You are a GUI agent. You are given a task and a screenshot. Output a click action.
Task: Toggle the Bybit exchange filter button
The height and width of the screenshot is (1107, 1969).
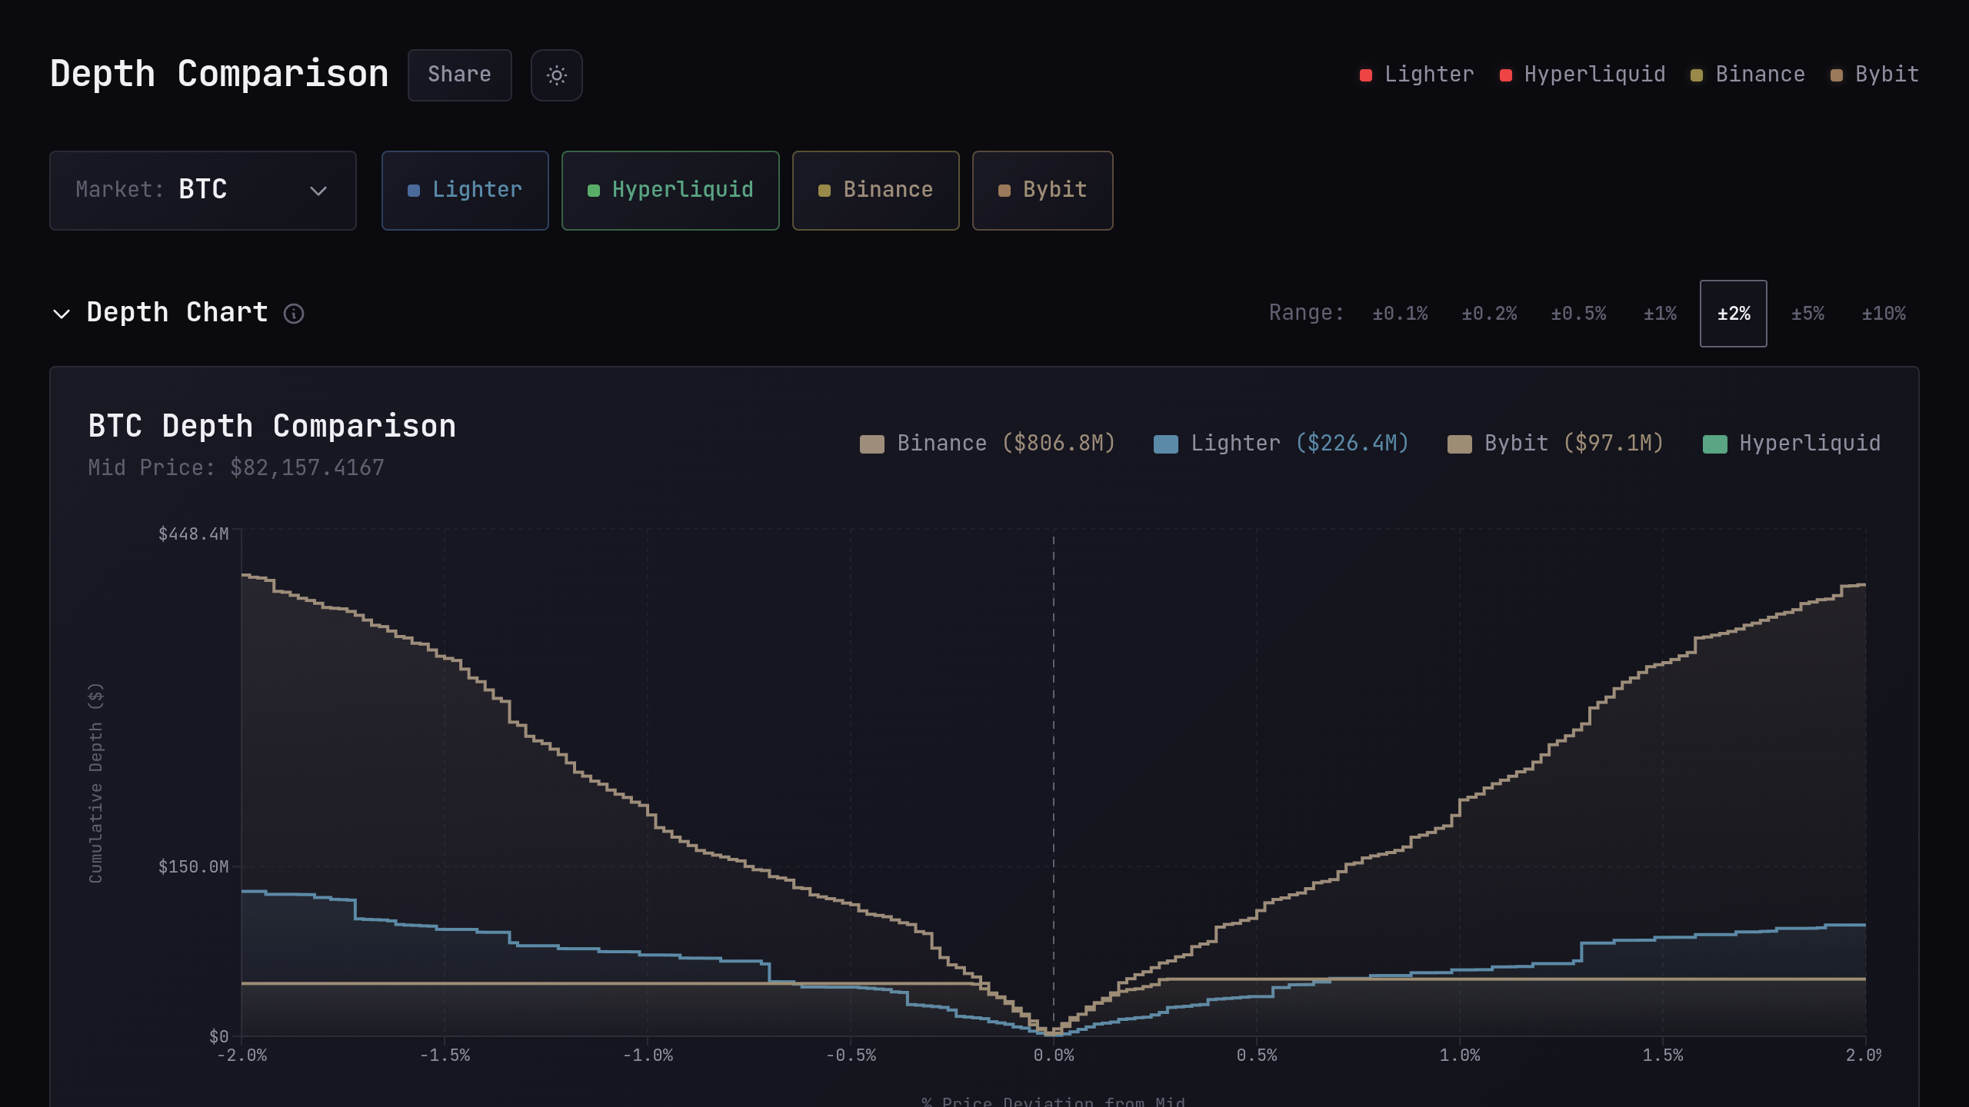tap(1043, 191)
